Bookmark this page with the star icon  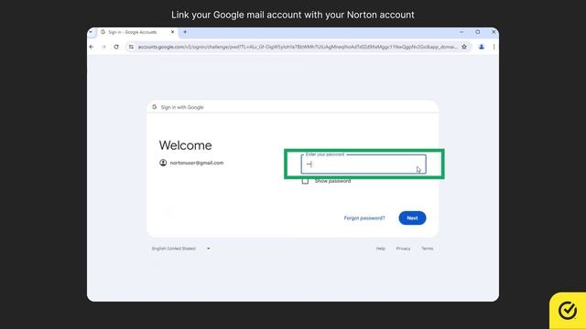[464, 47]
